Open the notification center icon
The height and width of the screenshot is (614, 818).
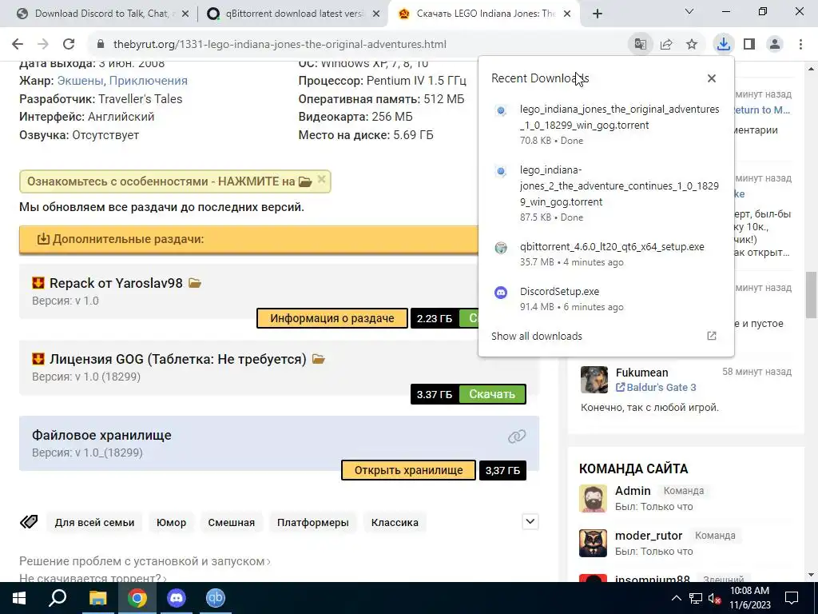pos(792,598)
